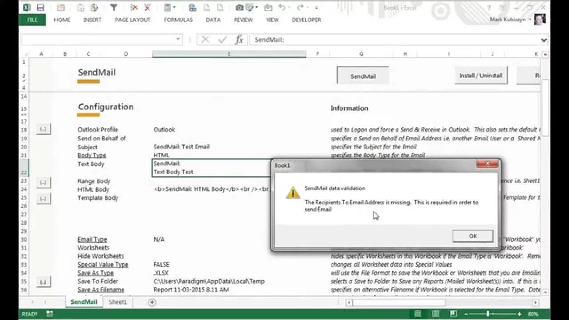The height and width of the screenshot is (320, 569).
Task: Switch to Page Layout view icon
Action: (x=436, y=314)
